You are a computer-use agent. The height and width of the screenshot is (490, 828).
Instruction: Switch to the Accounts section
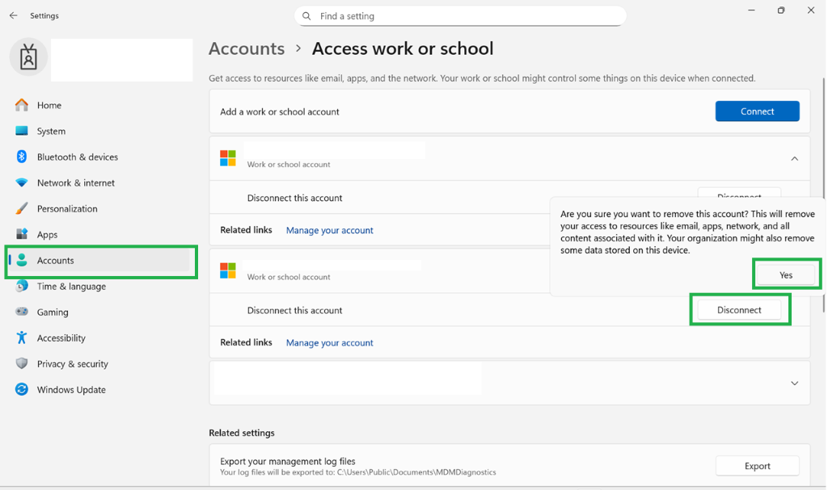click(57, 260)
